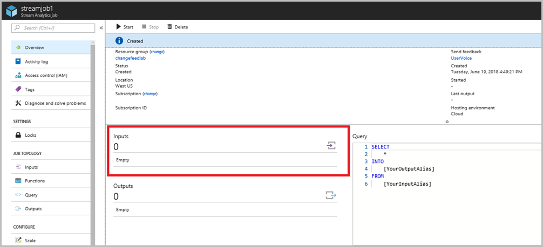Click the Query angle-bracket icon in sidebar
This screenshot has width=543, height=247.
coord(18,195)
